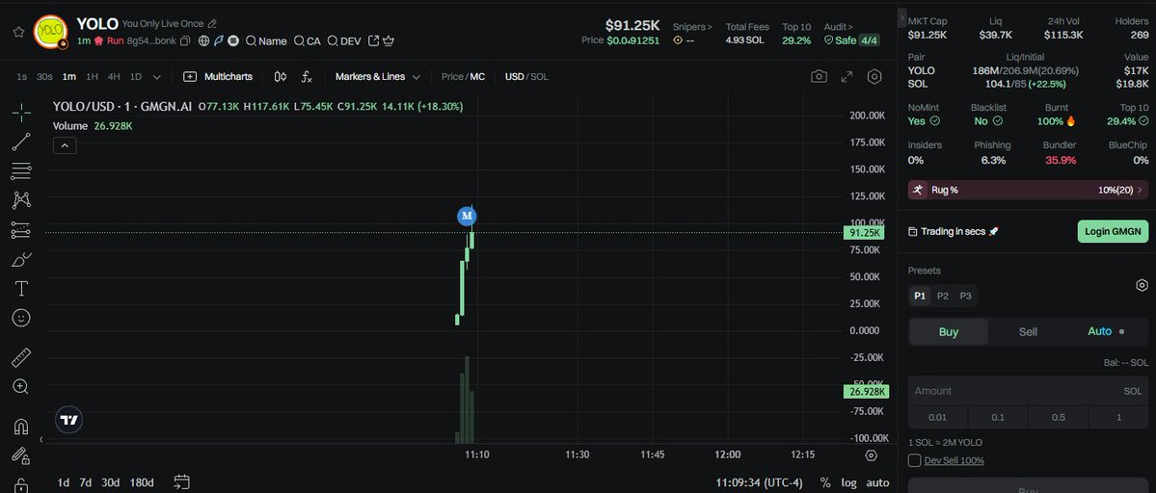
Task: Collapse the Volume indicator legend
Action: 65,145
